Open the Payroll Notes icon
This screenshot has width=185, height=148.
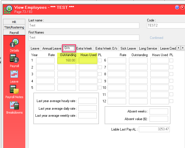(x=14, y=90)
